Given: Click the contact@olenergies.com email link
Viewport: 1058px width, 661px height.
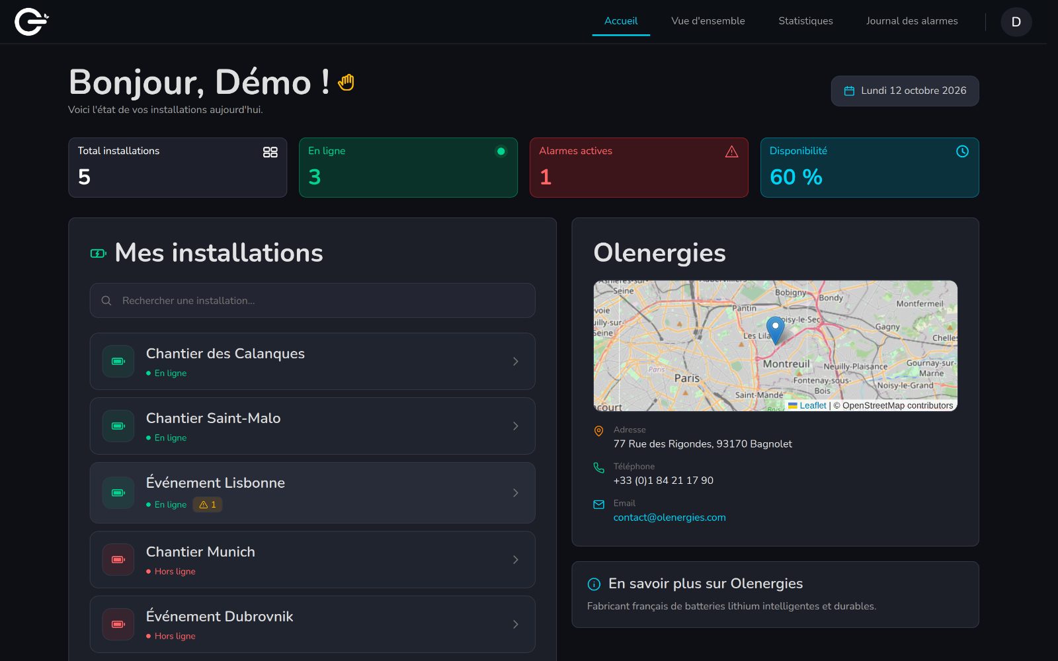Looking at the screenshot, I should (x=669, y=518).
